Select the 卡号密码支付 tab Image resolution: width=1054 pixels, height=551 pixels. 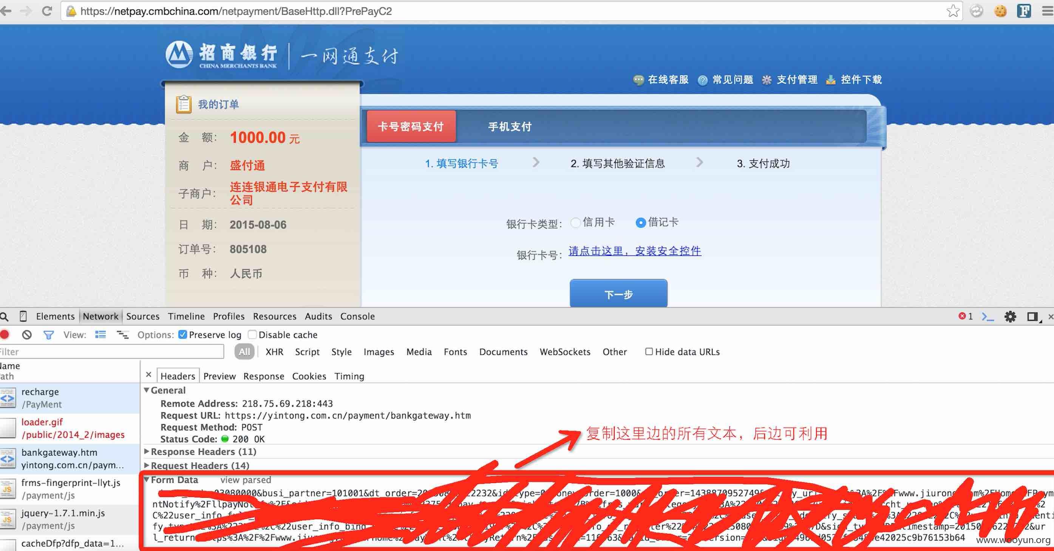pyautogui.click(x=411, y=127)
